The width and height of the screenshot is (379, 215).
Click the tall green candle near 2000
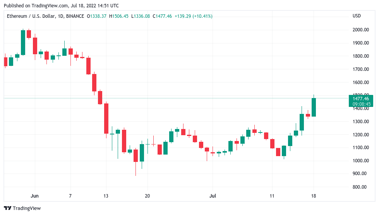point(23,43)
